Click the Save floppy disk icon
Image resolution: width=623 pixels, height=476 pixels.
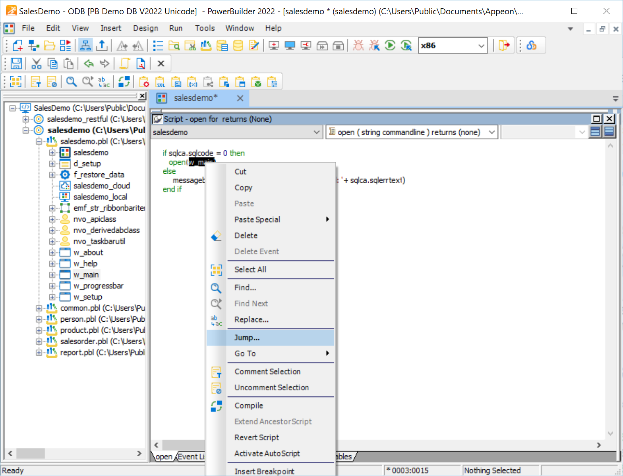16,63
